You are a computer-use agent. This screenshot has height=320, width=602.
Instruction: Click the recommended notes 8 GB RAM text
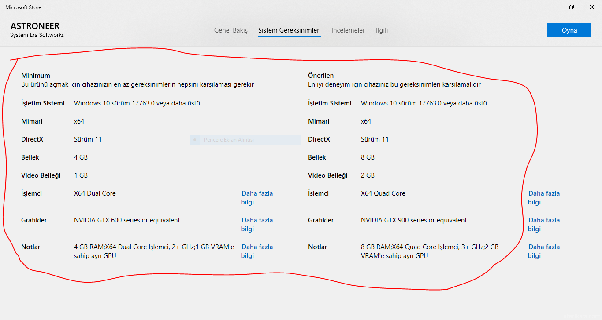tap(430, 251)
